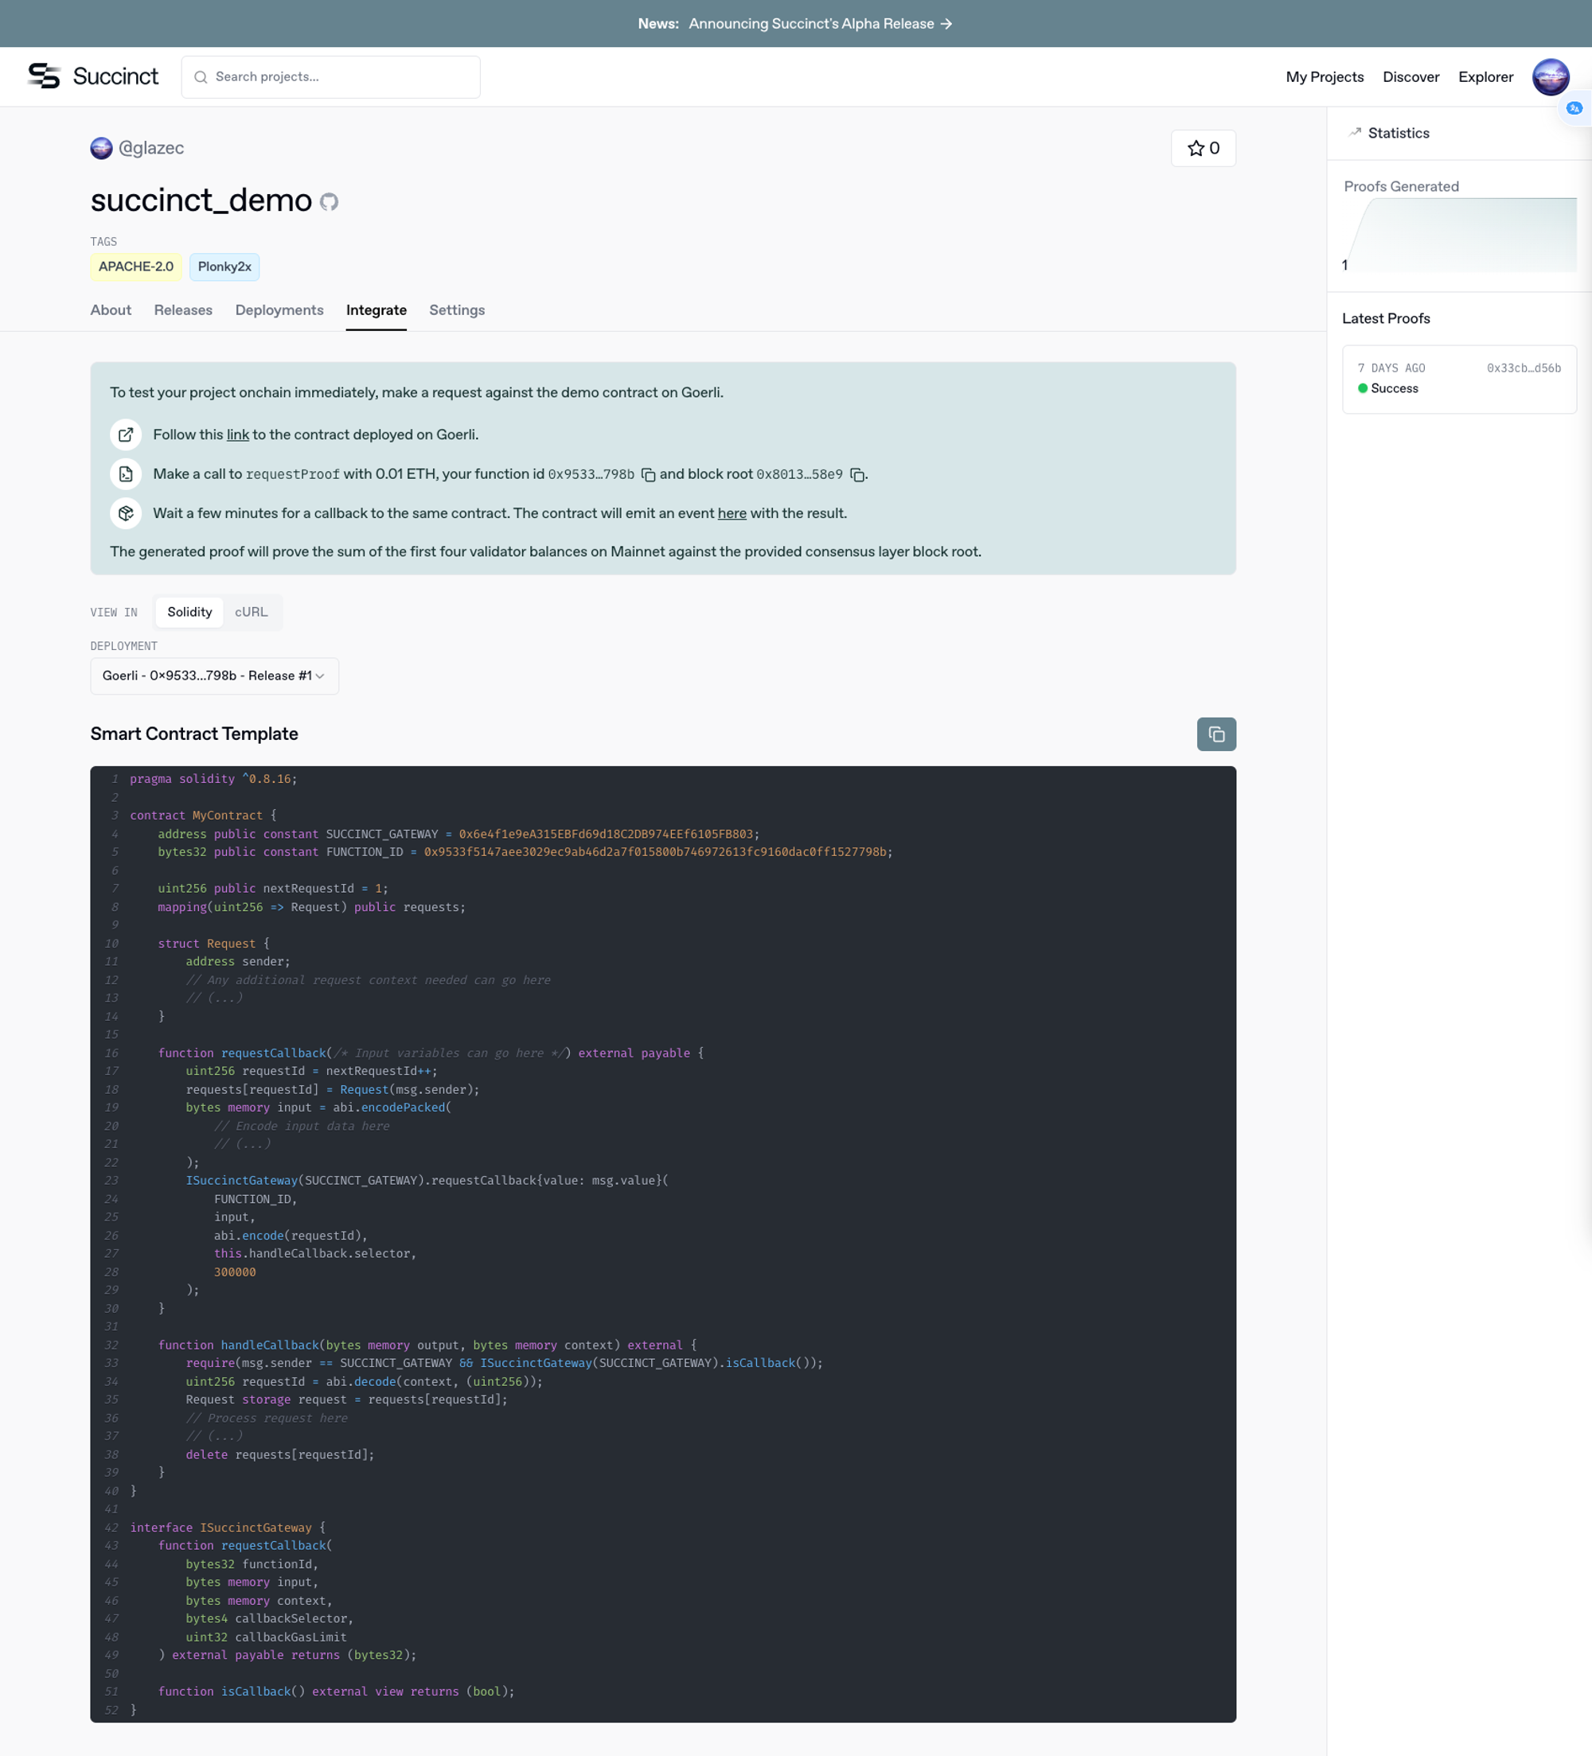Click the translate extension icon at right edge

[x=1574, y=109]
